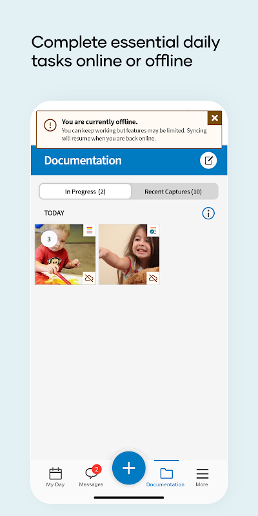Open the More hamburger menu
The height and width of the screenshot is (516, 258).
point(202,477)
